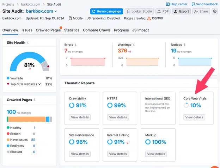The height and width of the screenshot is (168, 220).
Task: Switch to the Overview tab
Action: pyautogui.click(x=10, y=30)
